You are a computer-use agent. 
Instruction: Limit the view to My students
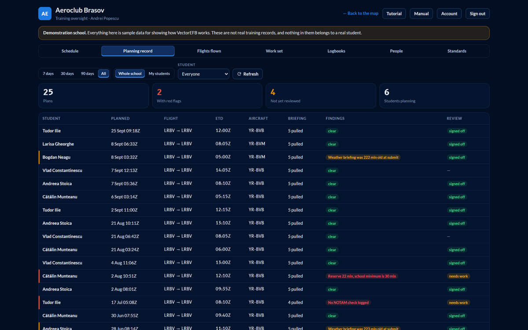(x=159, y=73)
